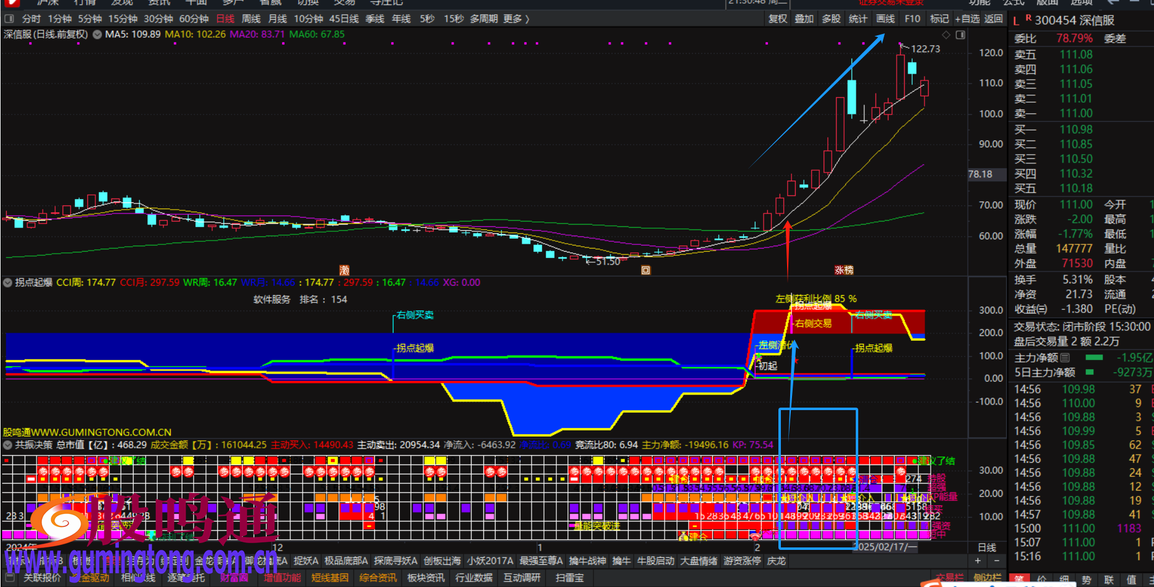Open the 画线 drawing tool
The image size is (1154, 587).
pos(885,19)
